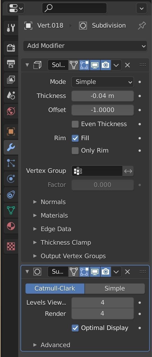Open the Output properties tab
Screen dimensions: 152x357
(x=11, y=64)
